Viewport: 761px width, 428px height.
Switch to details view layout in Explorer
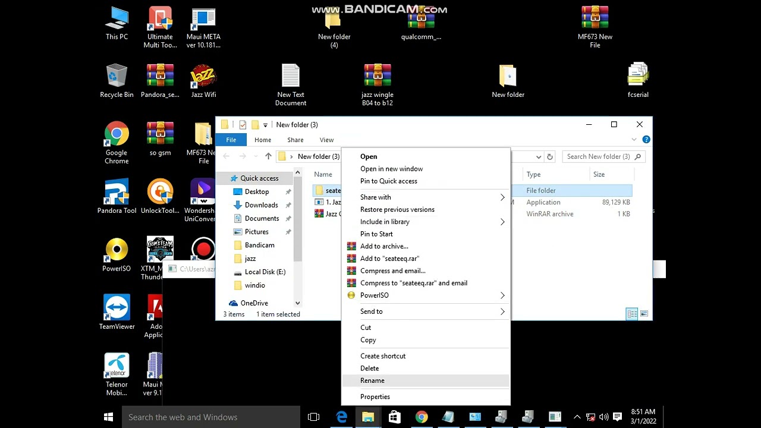pyautogui.click(x=632, y=314)
